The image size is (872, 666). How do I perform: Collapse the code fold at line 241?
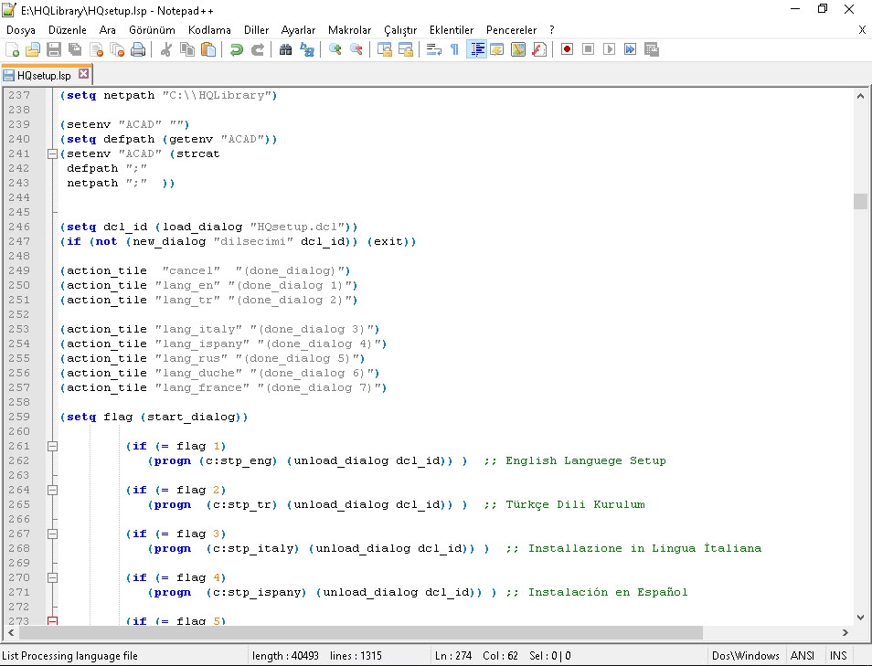click(52, 153)
